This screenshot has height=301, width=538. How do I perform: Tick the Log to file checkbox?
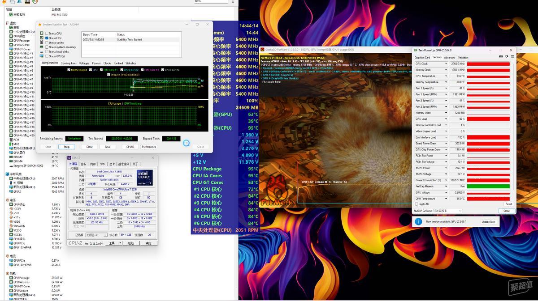point(417,204)
